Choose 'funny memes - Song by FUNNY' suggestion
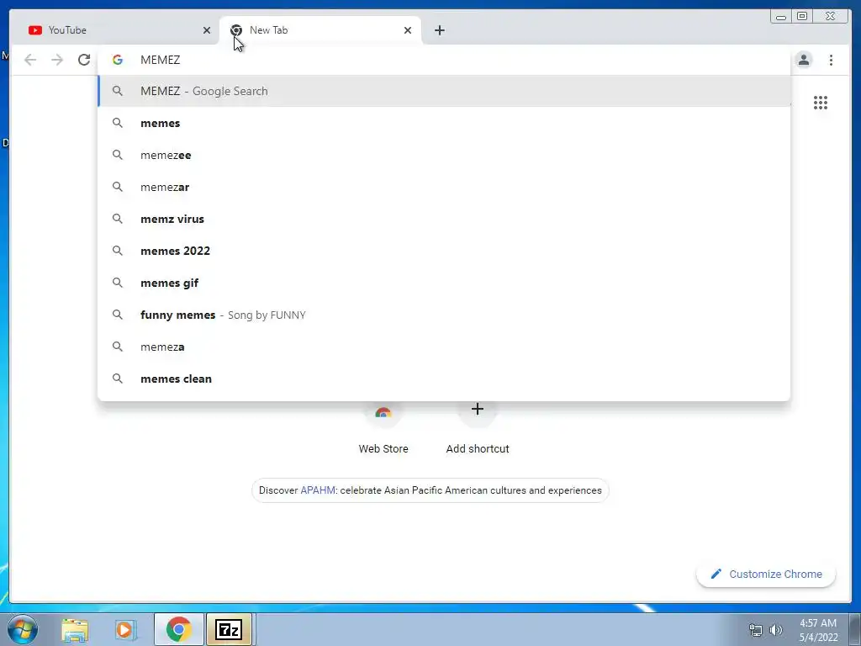This screenshot has height=646, width=861. (x=444, y=315)
